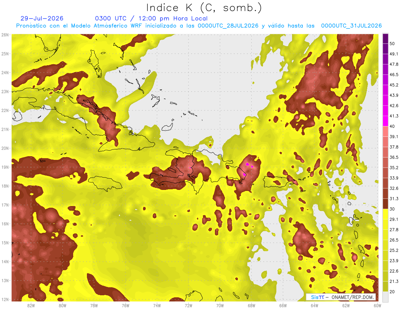Click the 15N latitude label

click(5, 243)
